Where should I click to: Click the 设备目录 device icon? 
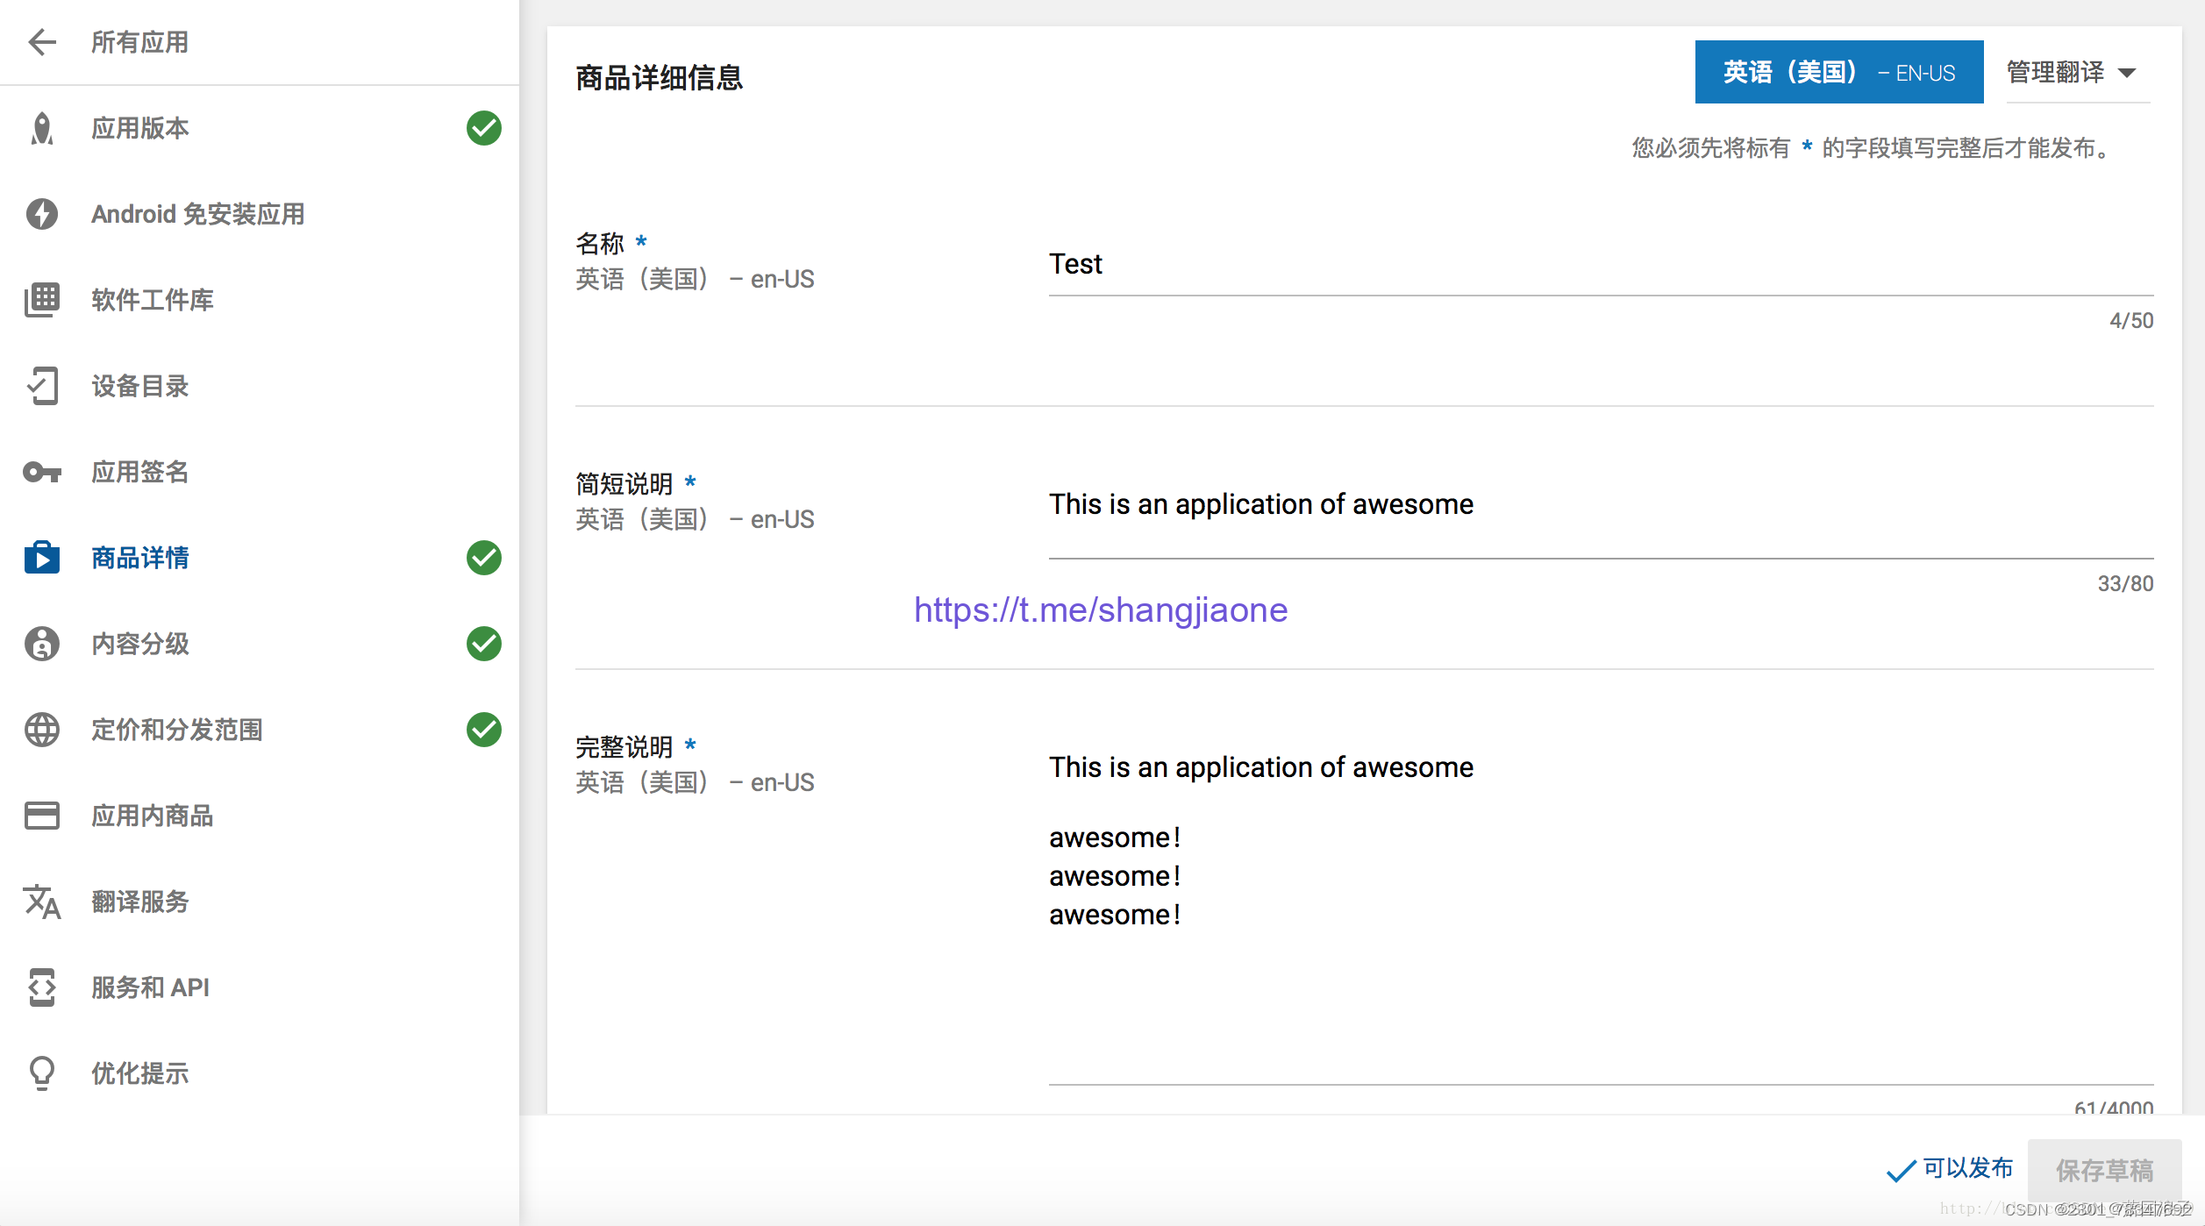(x=41, y=386)
